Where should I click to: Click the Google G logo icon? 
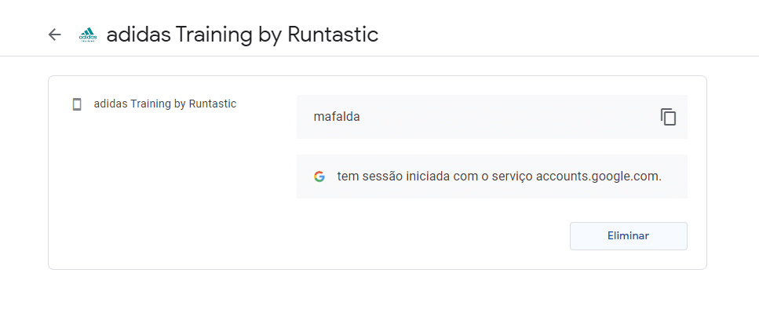click(x=319, y=177)
